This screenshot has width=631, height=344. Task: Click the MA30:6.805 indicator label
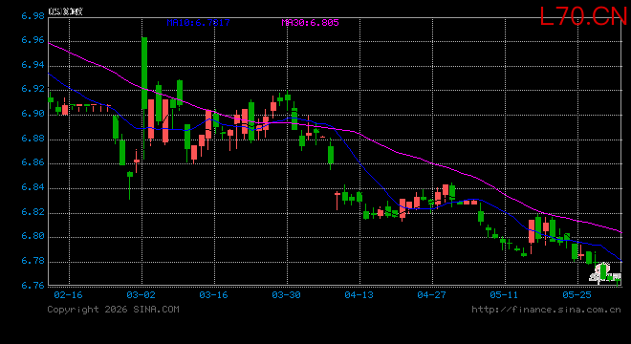310,23
